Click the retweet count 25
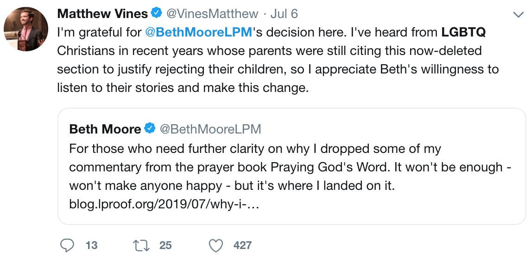 pyautogui.click(x=165, y=245)
